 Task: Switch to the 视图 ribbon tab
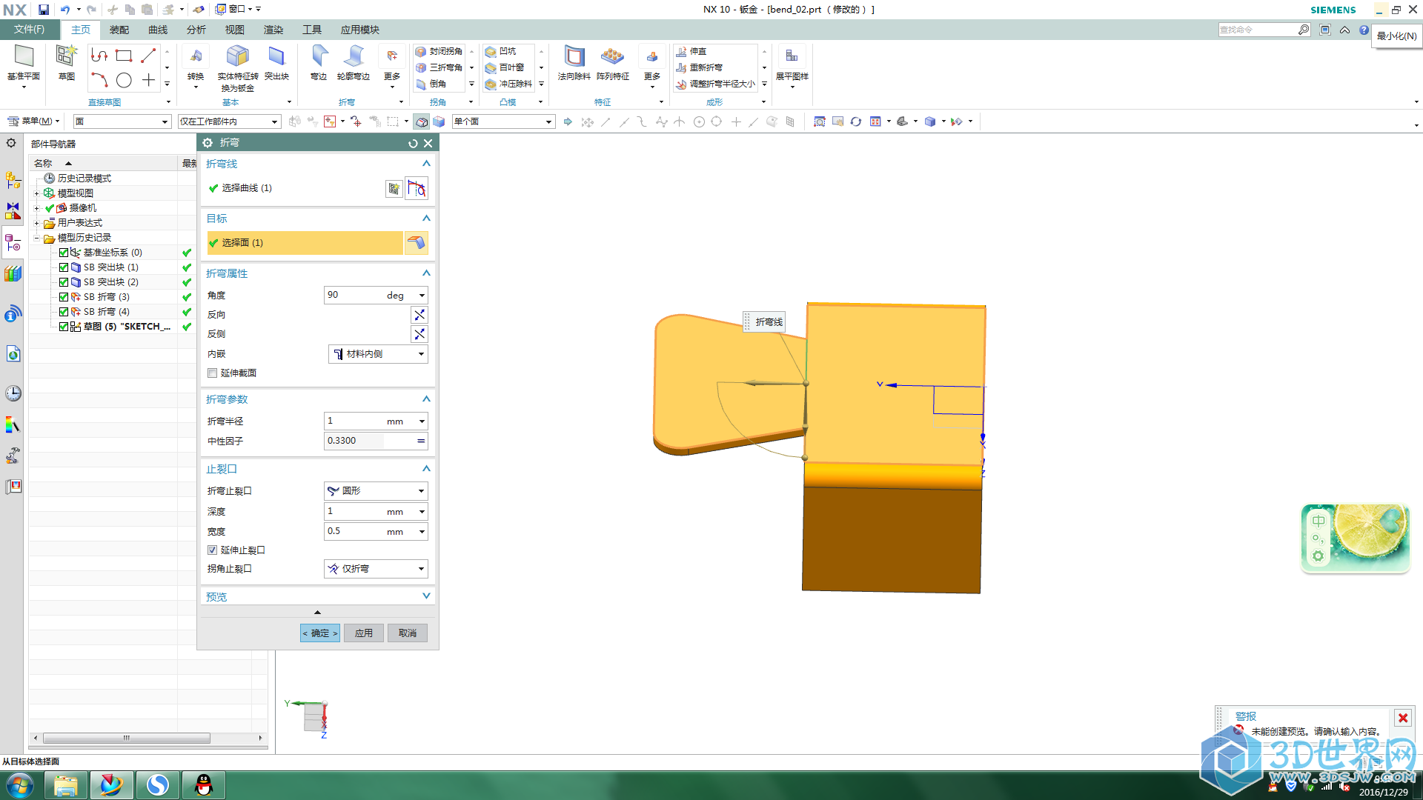pyautogui.click(x=235, y=30)
